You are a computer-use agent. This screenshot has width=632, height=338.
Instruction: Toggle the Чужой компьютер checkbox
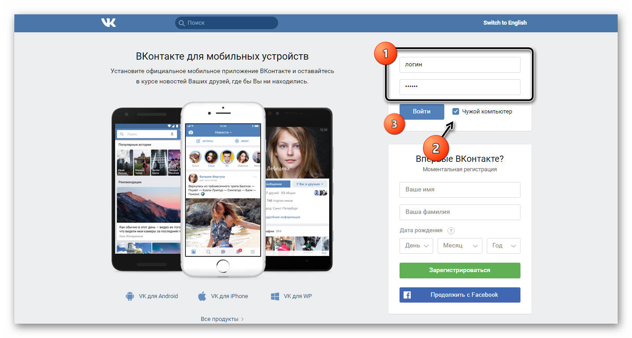pos(456,111)
